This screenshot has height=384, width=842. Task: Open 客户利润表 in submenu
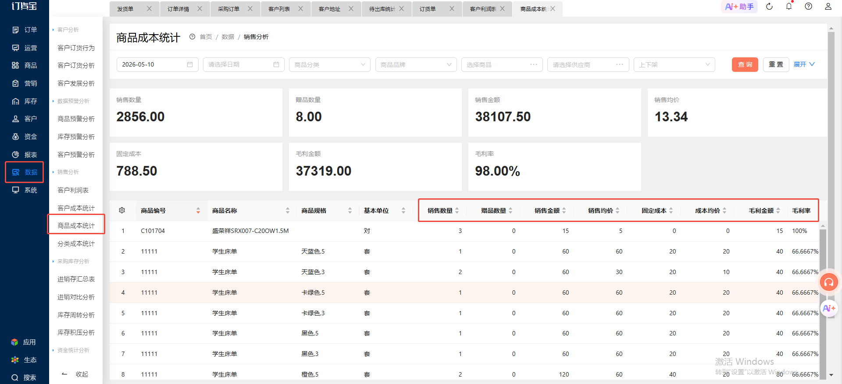[73, 190]
